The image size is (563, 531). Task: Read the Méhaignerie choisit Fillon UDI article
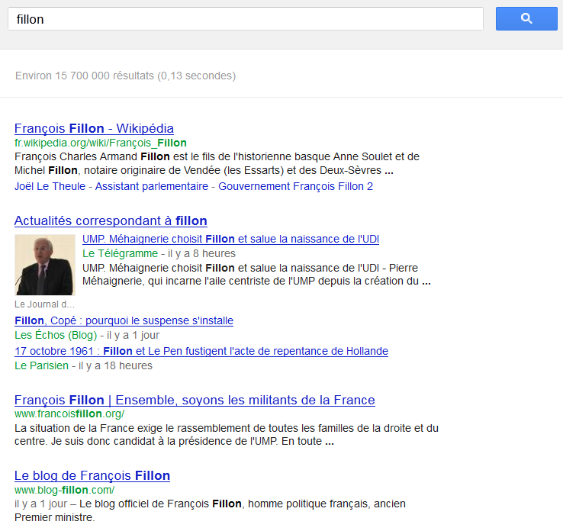coord(230,239)
